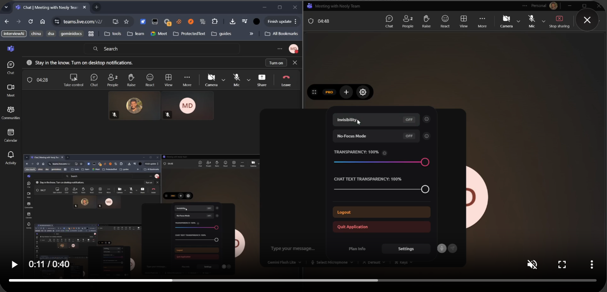Turn on Camera in the browser Teams toolbar
This screenshot has height=292, width=607.
pyautogui.click(x=211, y=80)
